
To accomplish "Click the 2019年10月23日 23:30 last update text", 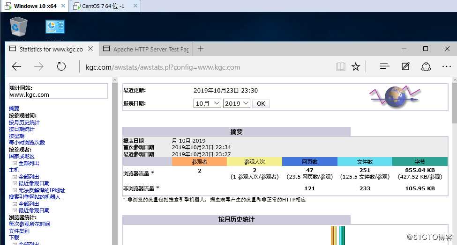I will (225, 90).
